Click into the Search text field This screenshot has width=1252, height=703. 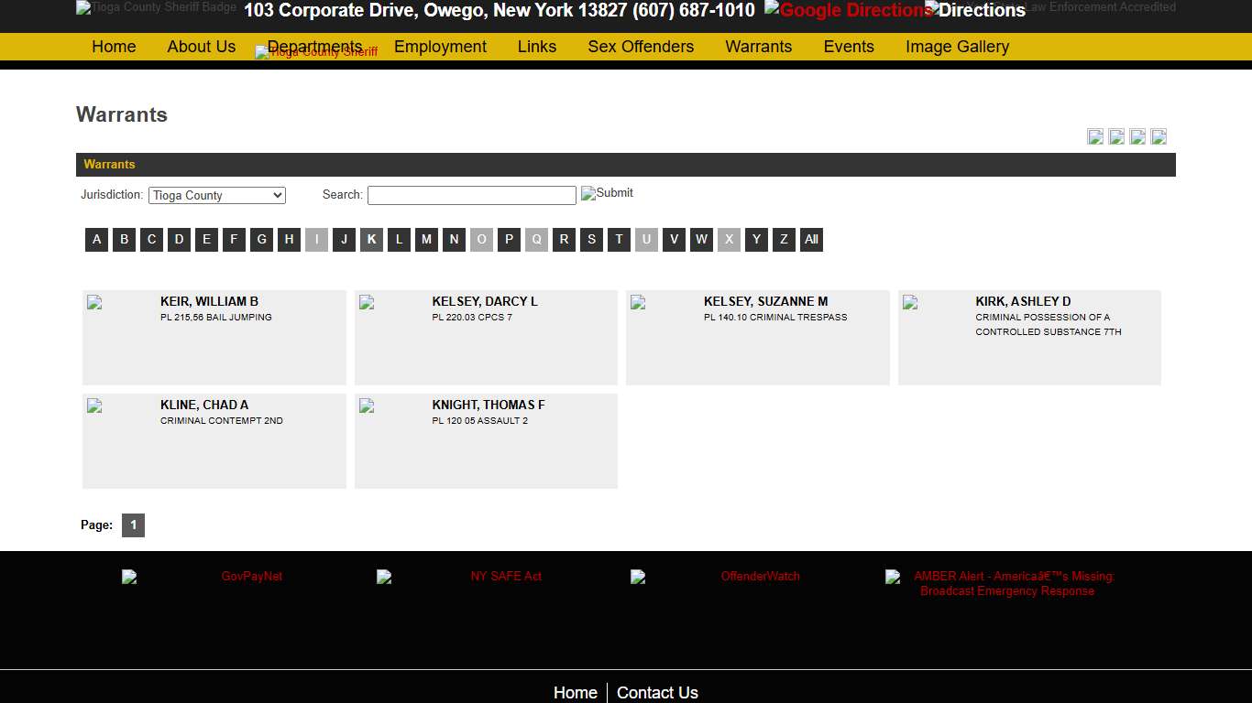coord(471,195)
